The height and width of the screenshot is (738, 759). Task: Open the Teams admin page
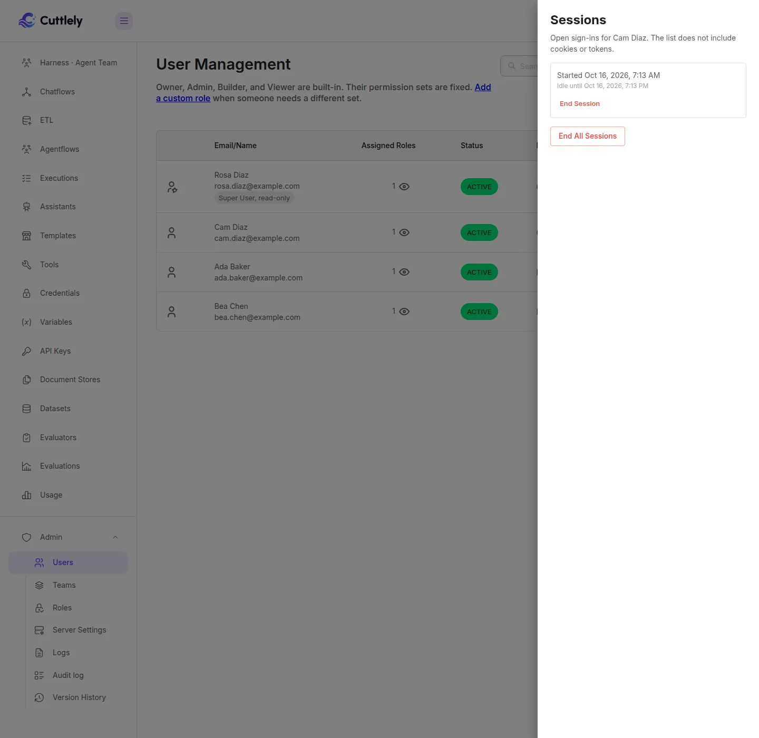[x=69, y=585]
